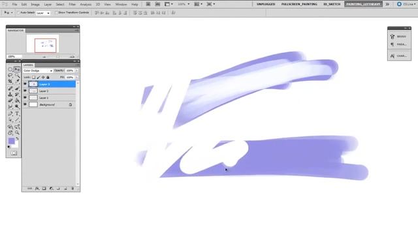
Task: Toggle lock all
Action: coord(48,77)
